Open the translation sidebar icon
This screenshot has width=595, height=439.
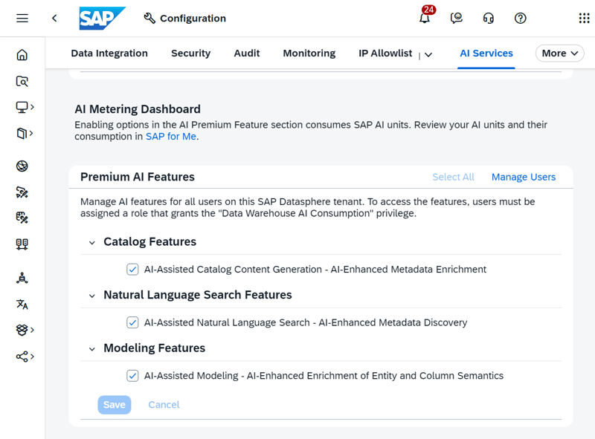[x=22, y=304]
